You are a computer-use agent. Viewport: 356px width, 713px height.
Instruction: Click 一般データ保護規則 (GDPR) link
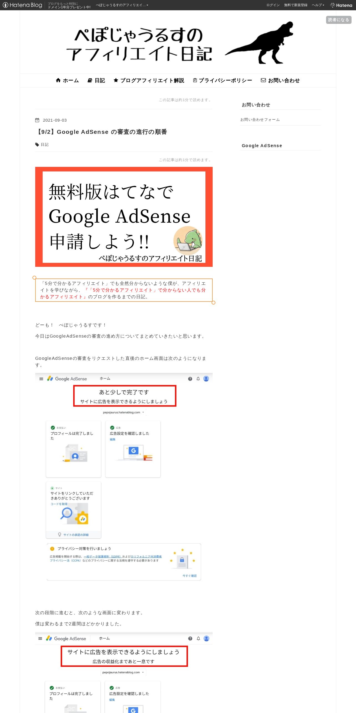click(x=102, y=556)
